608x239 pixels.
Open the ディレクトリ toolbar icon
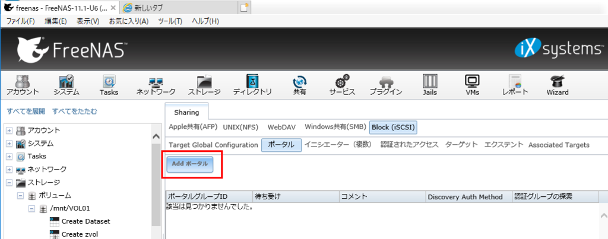pos(252,85)
